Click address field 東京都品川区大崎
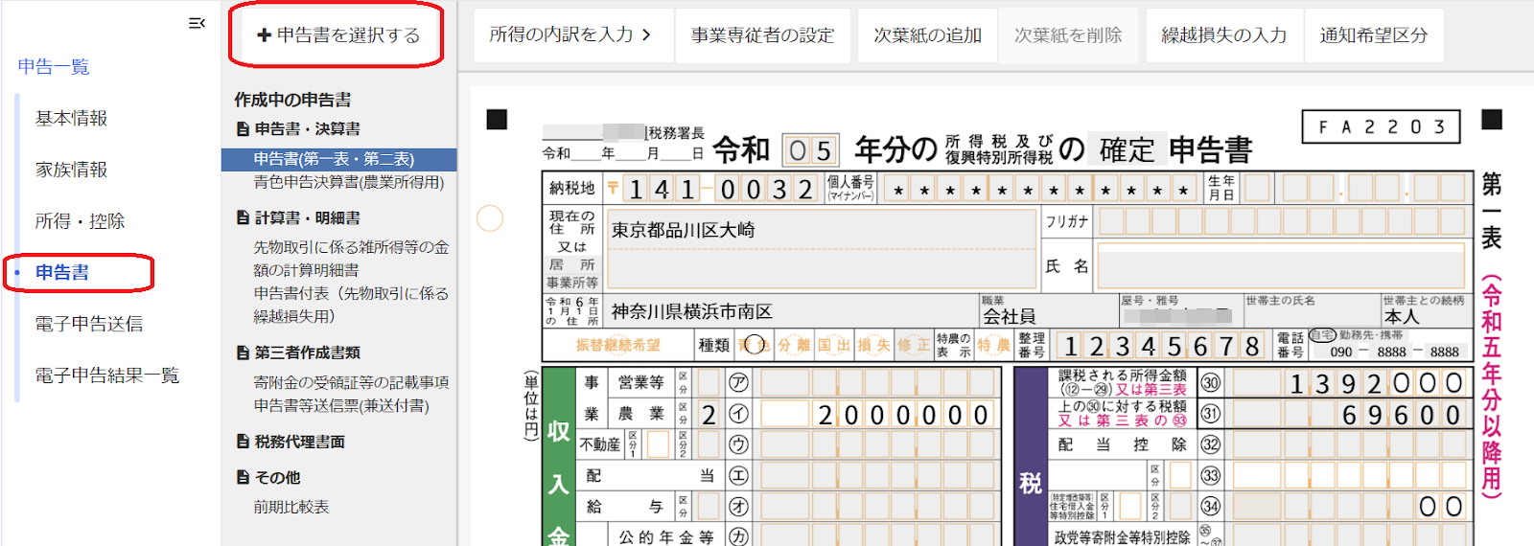 tap(822, 247)
